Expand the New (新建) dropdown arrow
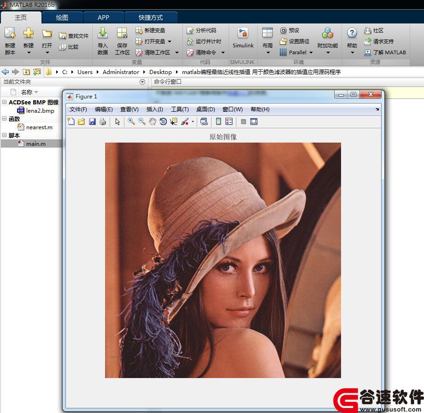This screenshot has width=424, height=413. pos(29,52)
